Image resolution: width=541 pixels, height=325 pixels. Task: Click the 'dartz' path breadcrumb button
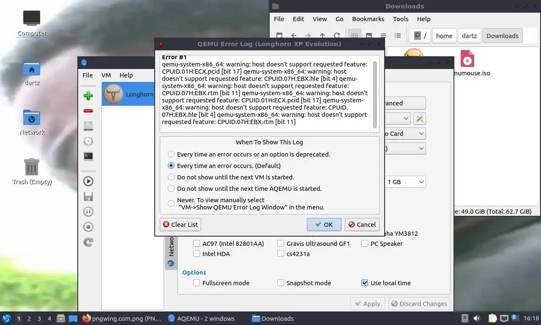click(469, 36)
